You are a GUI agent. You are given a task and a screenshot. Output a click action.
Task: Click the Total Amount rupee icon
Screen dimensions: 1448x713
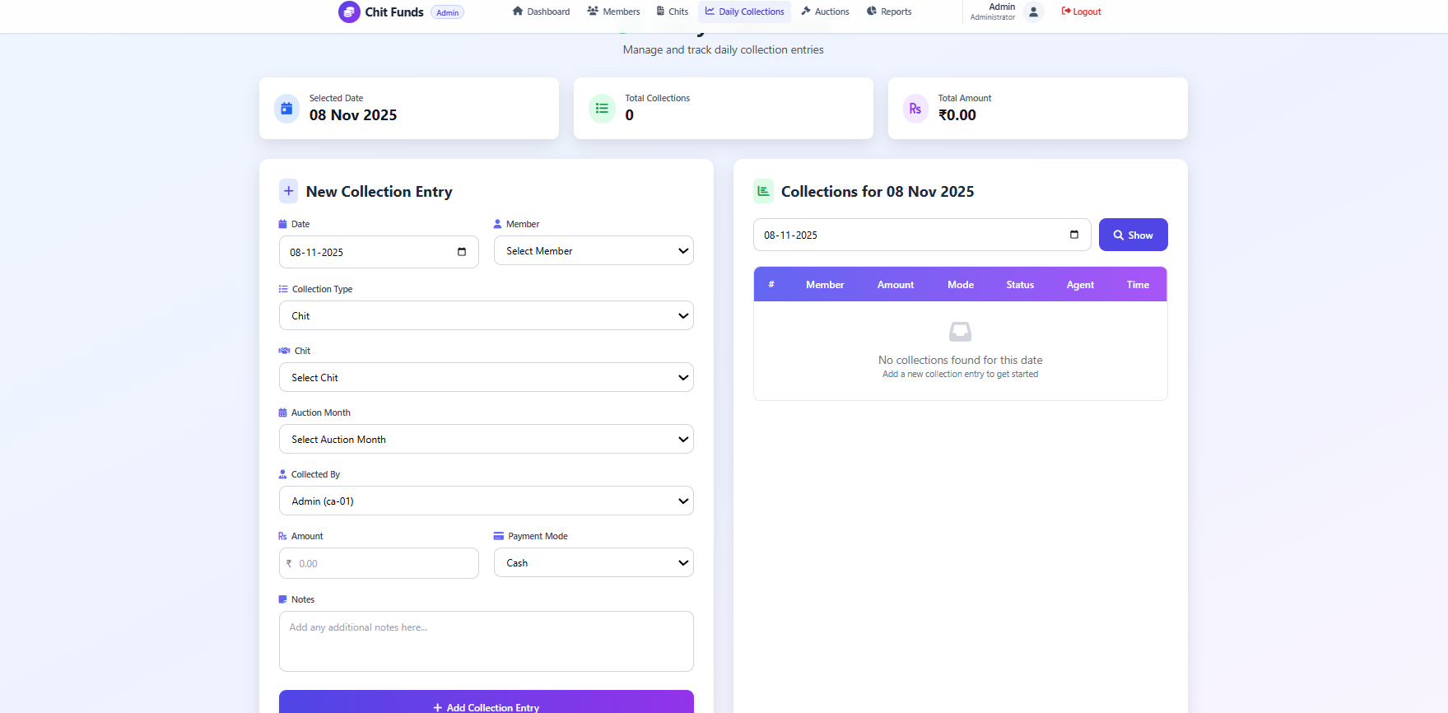pos(915,109)
